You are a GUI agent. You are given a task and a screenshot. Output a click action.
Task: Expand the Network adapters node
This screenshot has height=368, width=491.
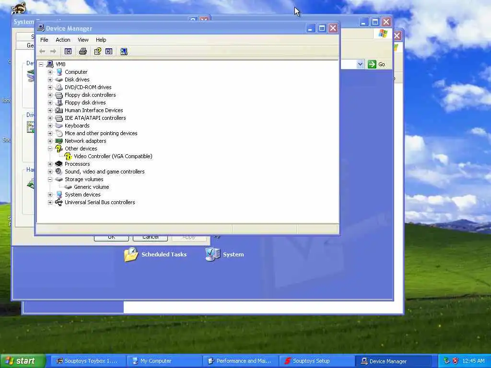tap(50, 141)
